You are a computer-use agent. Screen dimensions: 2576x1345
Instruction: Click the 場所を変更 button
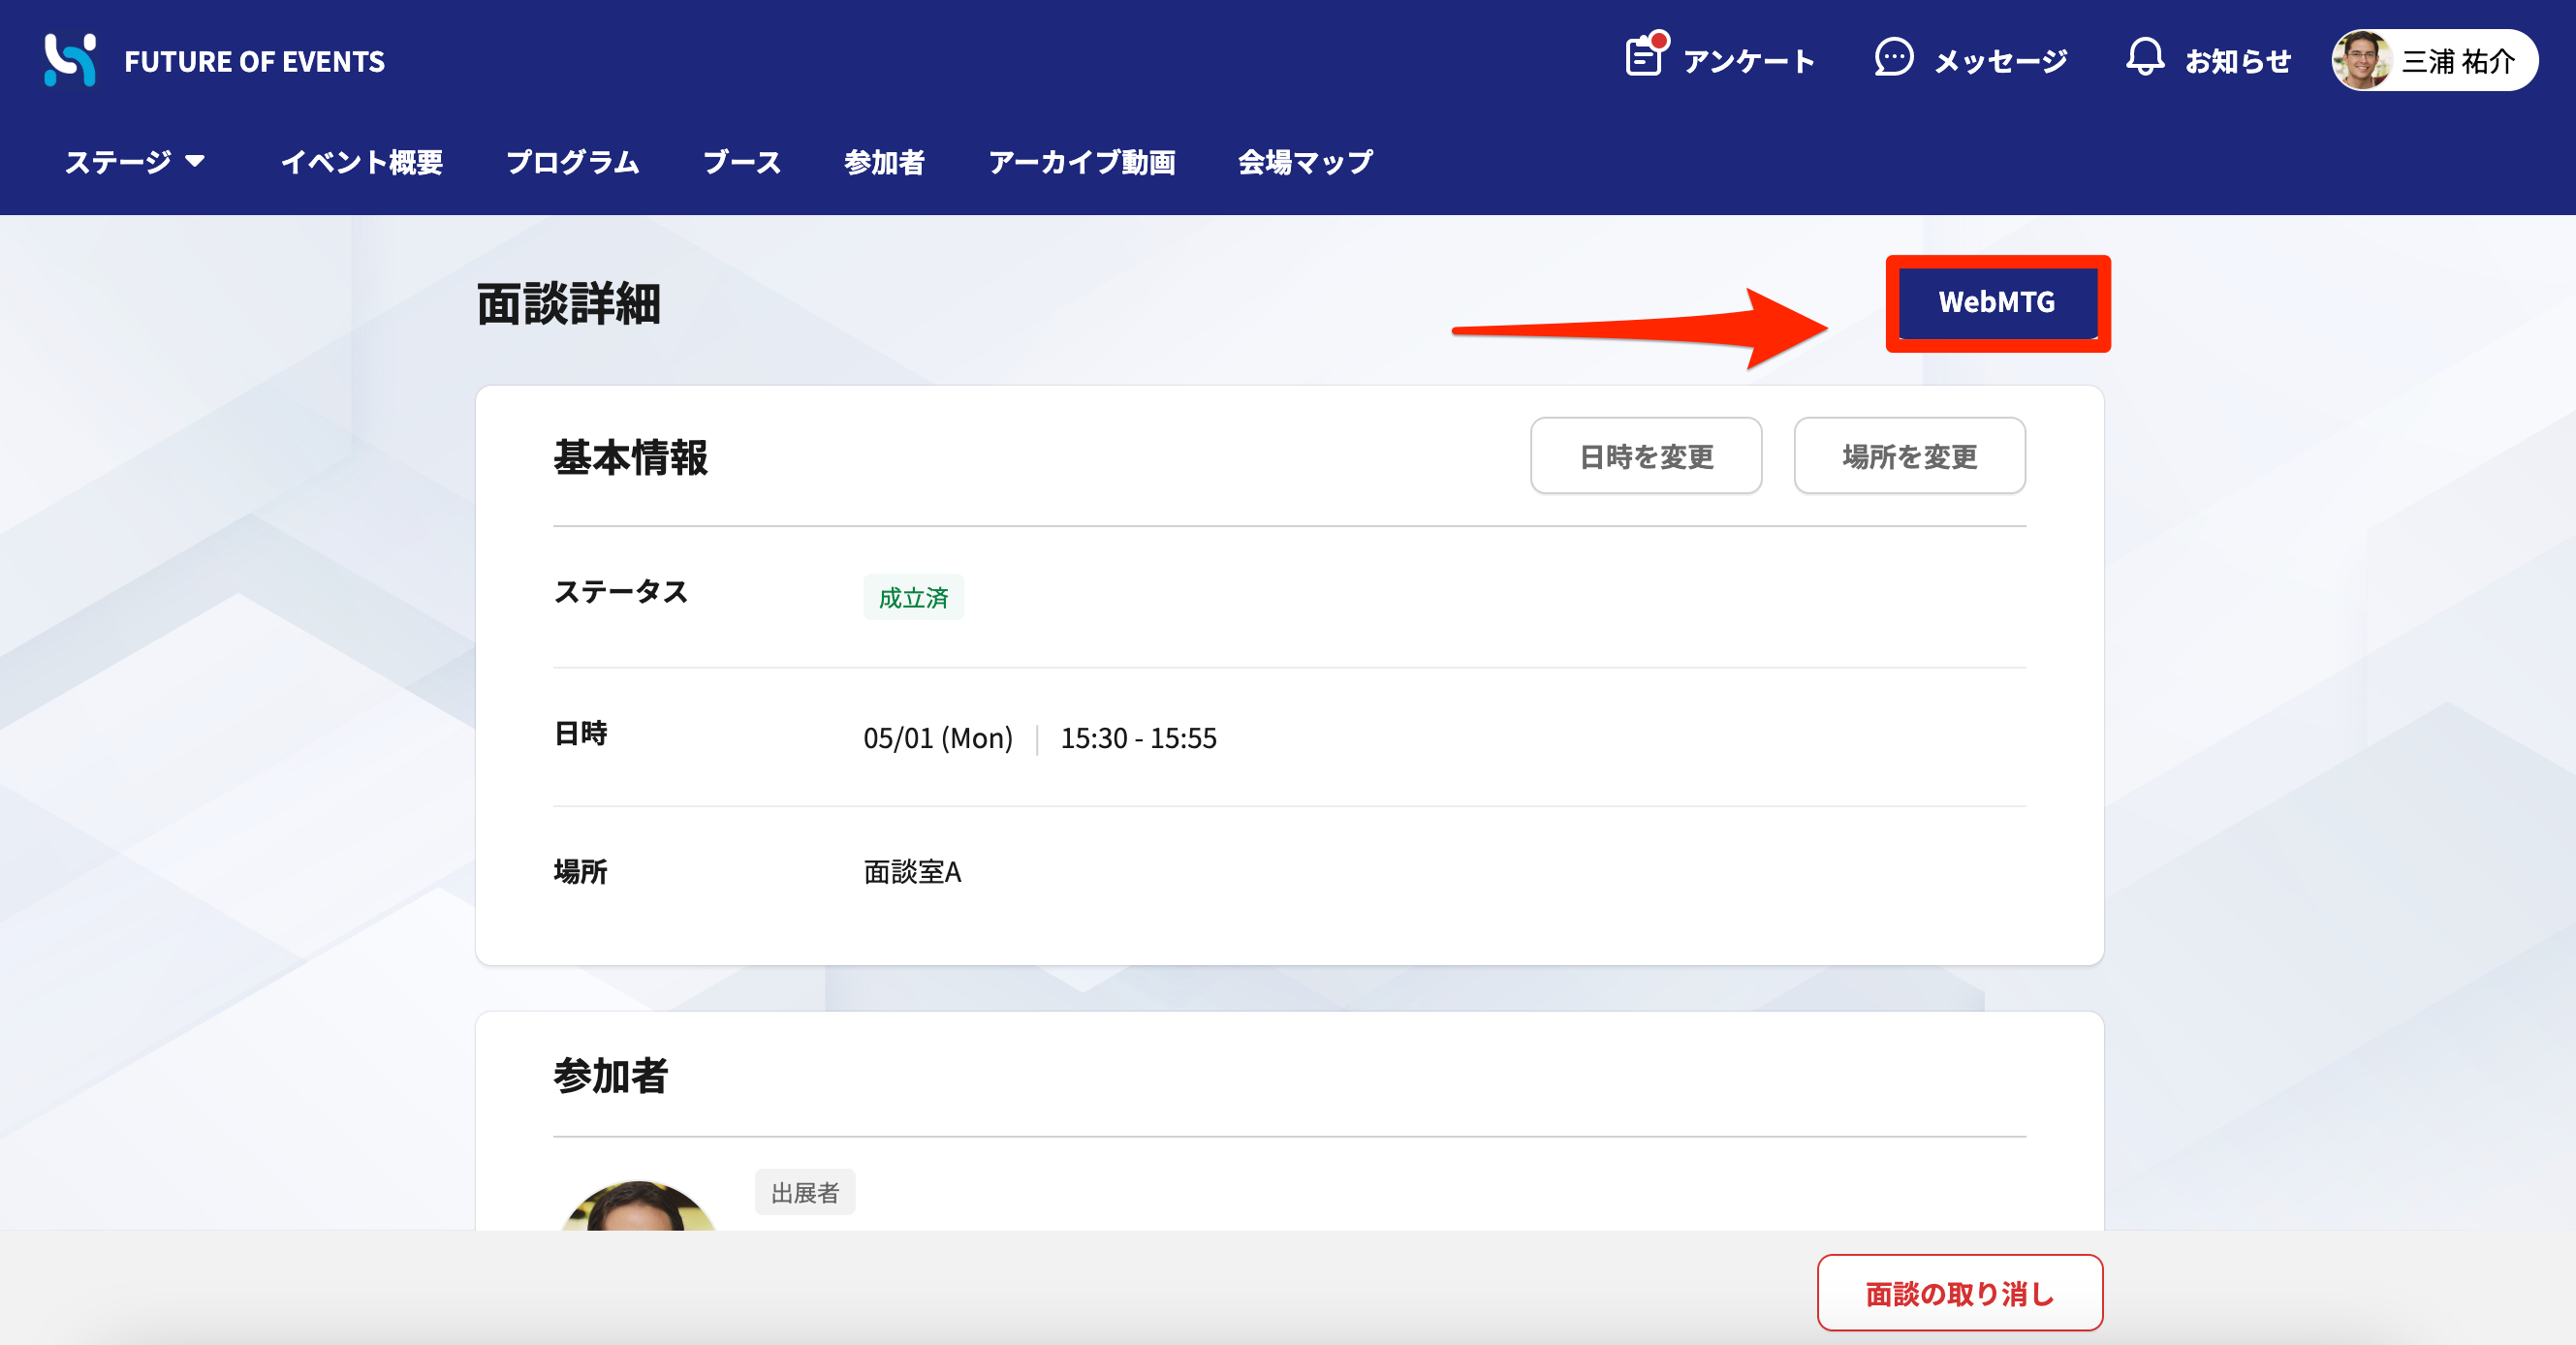(1909, 456)
